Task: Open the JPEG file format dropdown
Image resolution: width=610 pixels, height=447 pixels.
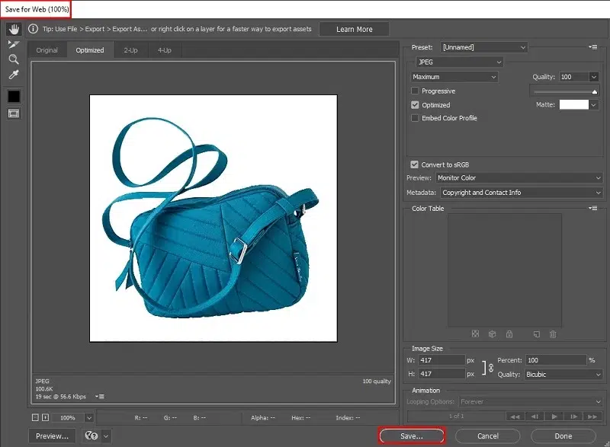Action: 459,62
